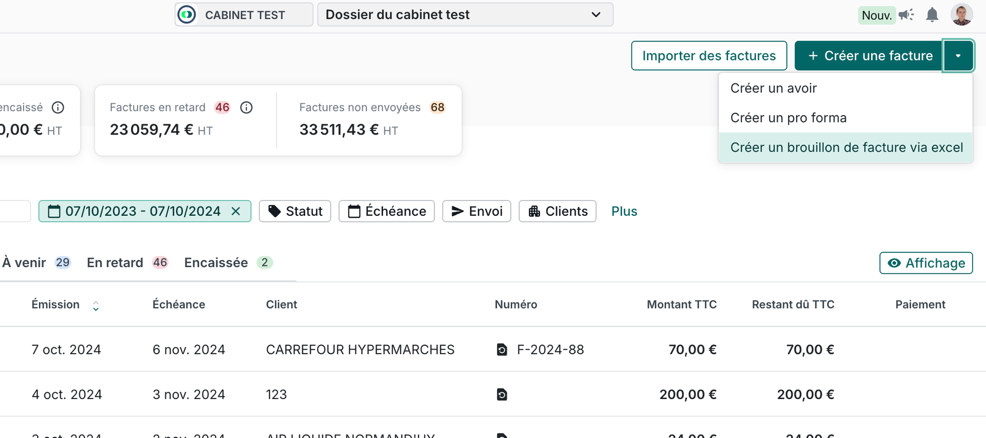Select Créer un avoir menu option
This screenshot has height=438, width=986.
774,88
